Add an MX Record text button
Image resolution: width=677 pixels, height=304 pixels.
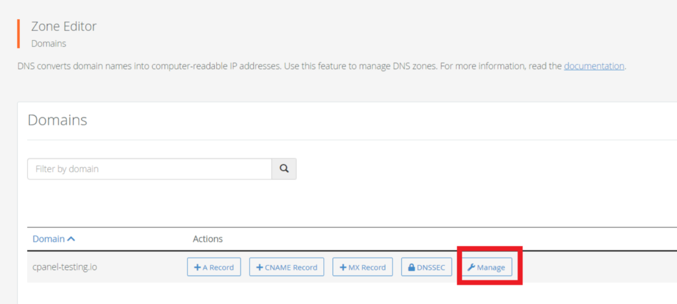coord(363,267)
